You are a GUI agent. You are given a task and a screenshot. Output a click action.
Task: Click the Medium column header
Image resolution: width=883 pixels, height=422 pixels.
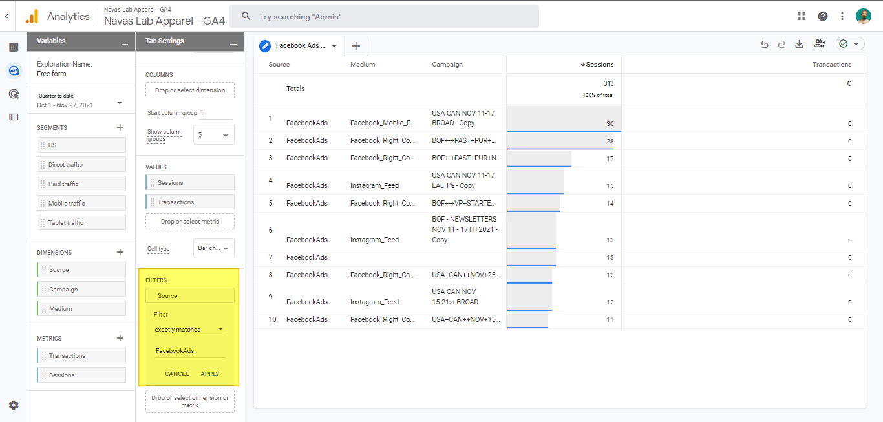pyautogui.click(x=363, y=65)
